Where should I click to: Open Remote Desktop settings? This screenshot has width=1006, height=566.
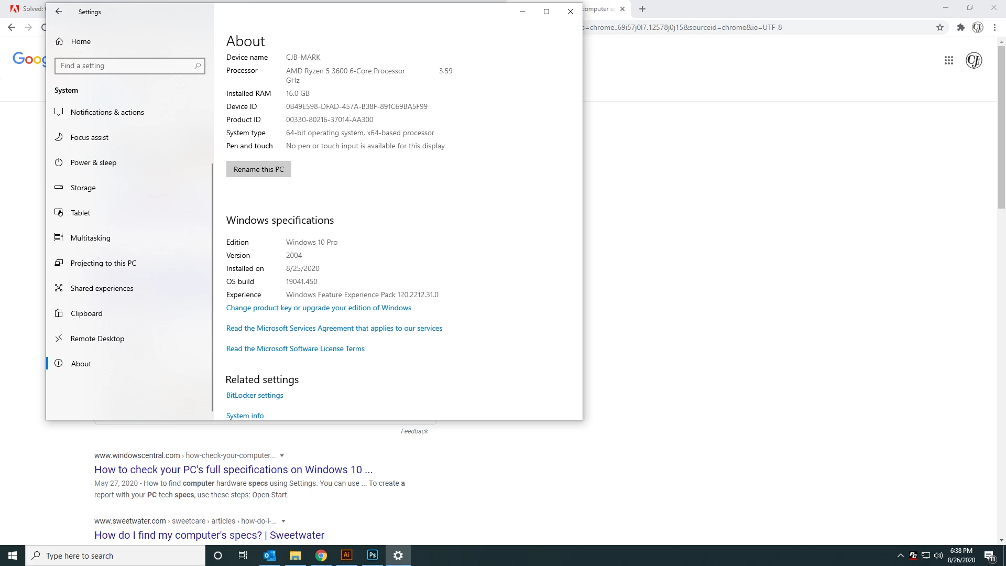(97, 339)
